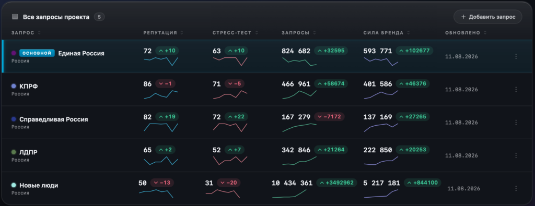The height and width of the screenshot is (206, 535).
Task: Click the purple color dot of Единая Россия
Action: pyautogui.click(x=14, y=53)
